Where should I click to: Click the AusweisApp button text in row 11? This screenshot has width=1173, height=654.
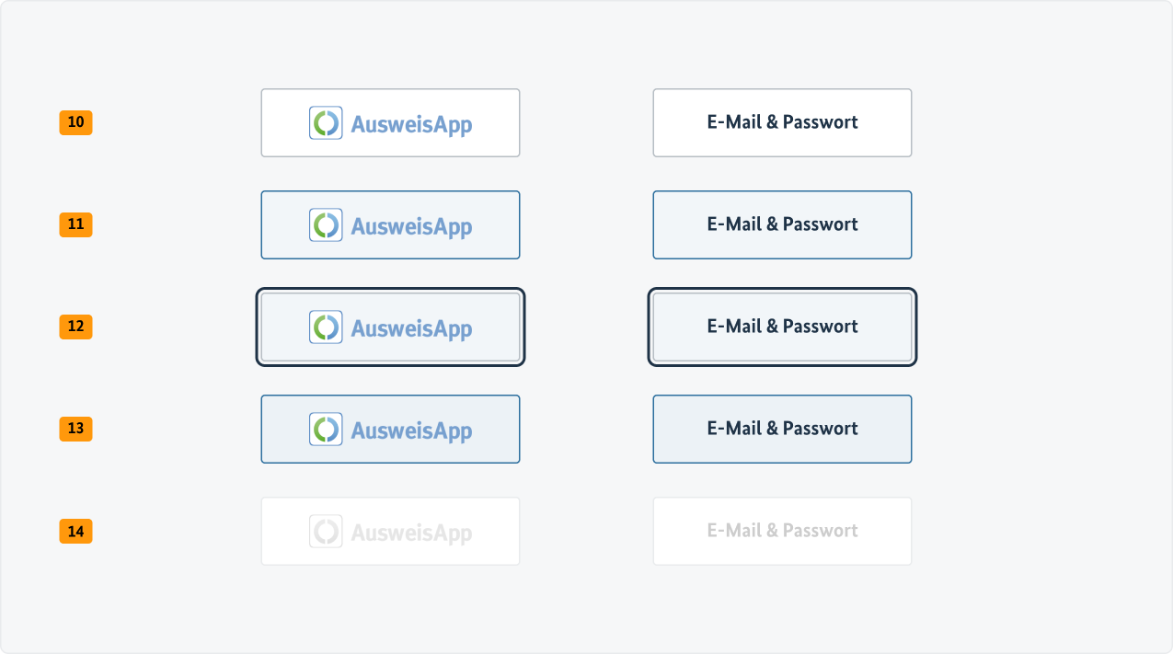pos(411,226)
